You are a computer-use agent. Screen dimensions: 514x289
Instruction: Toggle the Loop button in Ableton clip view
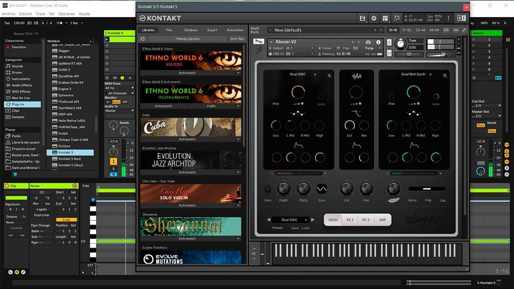[66, 220]
